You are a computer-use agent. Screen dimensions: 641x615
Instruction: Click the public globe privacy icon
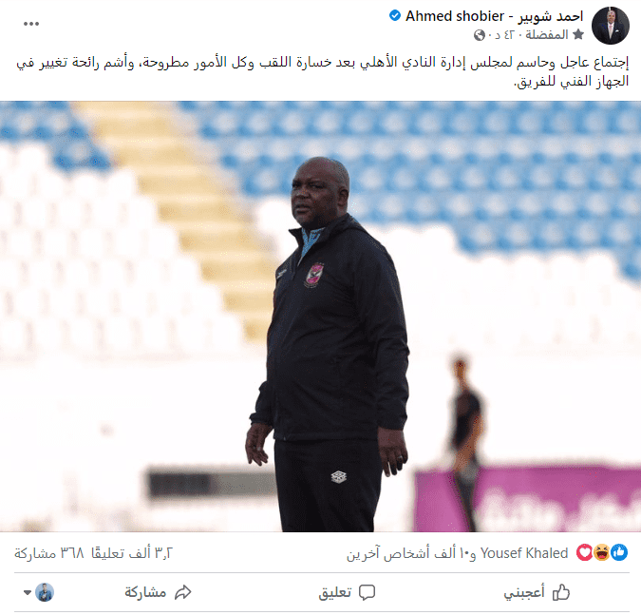pos(480,35)
